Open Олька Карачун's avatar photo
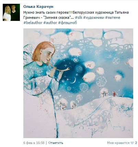 11,12
